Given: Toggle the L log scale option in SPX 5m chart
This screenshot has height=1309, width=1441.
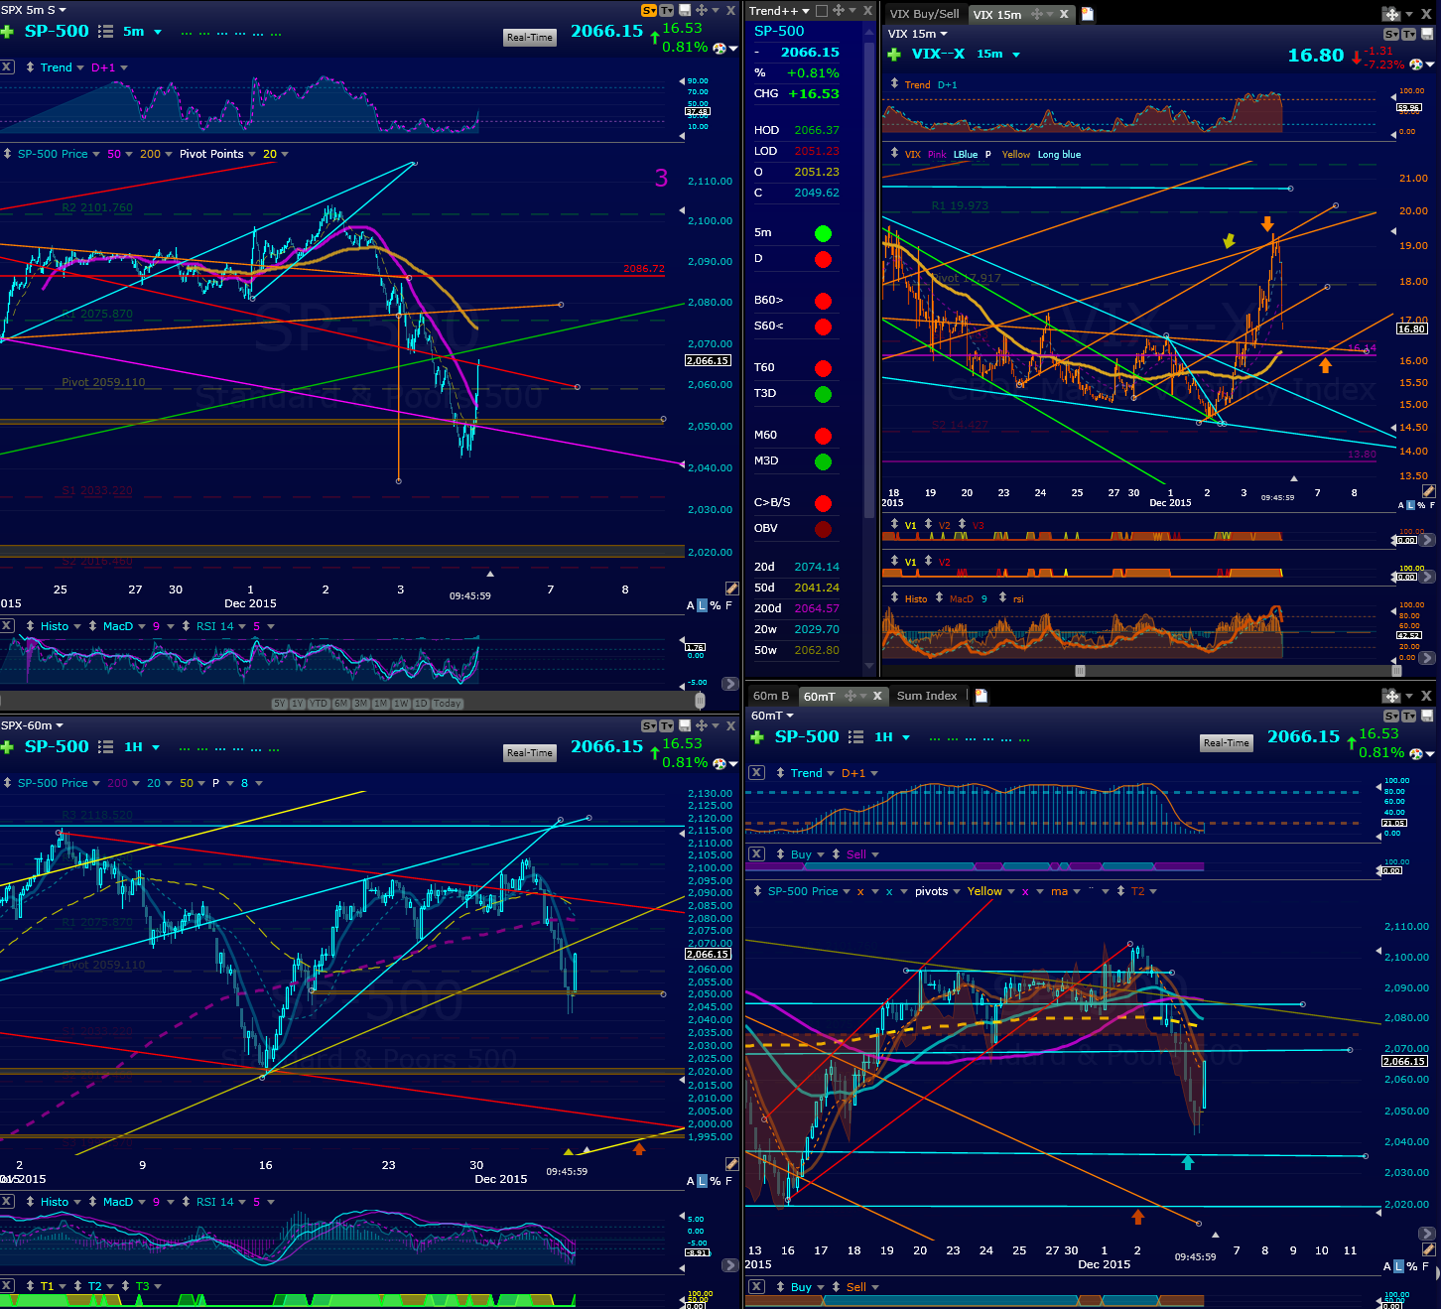Looking at the screenshot, I should [703, 605].
